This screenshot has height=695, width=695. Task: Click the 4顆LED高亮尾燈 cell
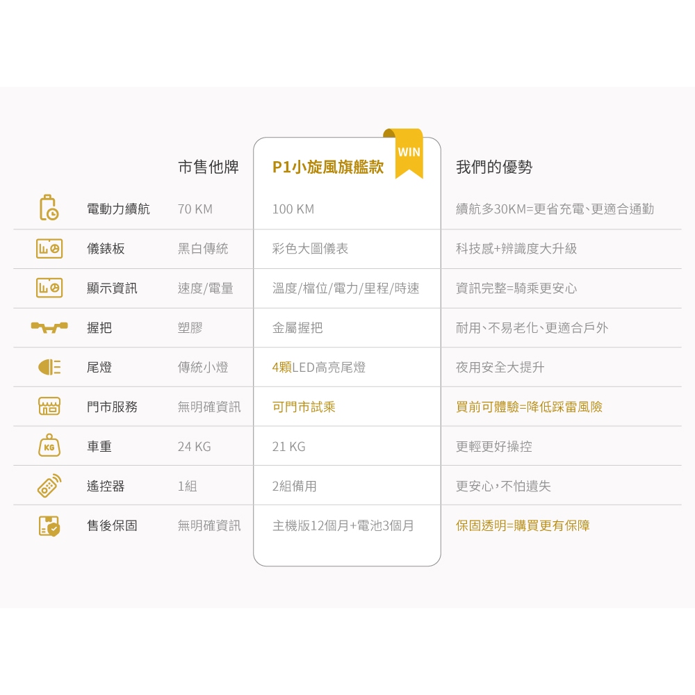[x=319, y=367]
